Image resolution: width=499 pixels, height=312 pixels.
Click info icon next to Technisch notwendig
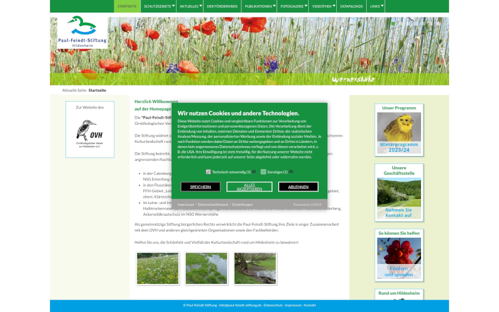point(254,172)
